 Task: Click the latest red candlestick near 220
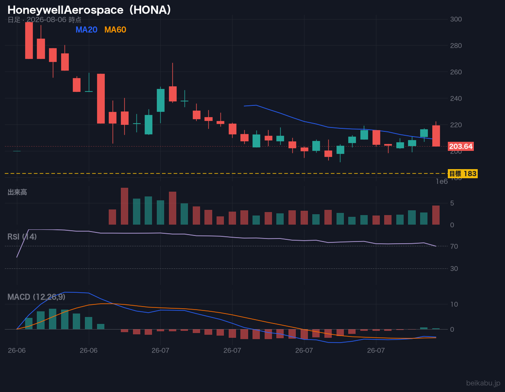[436, 136]
